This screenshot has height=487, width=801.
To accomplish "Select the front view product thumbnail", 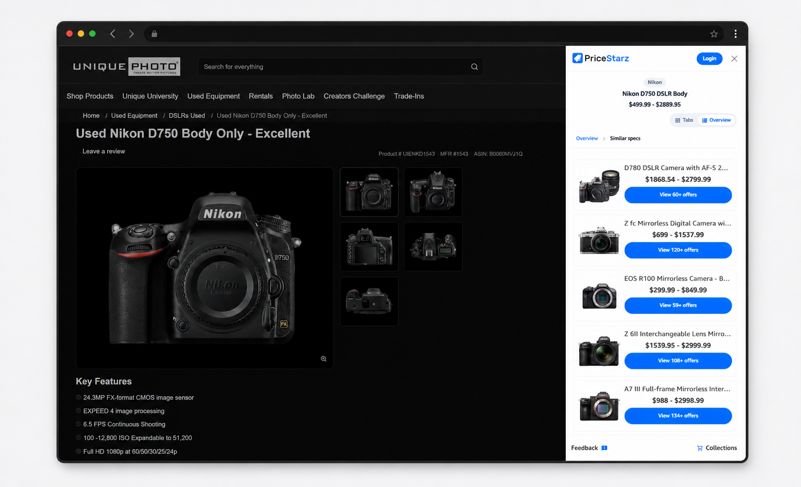I will 369,192.
